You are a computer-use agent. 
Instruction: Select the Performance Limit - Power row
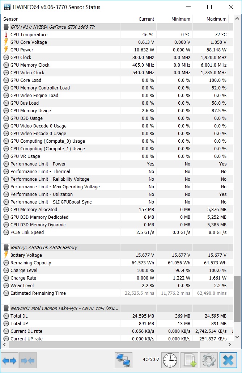(117, 164)
